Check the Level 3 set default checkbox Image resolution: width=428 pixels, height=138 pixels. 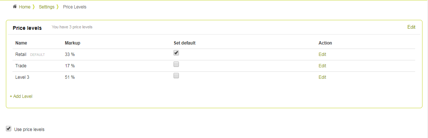point(176,76)
